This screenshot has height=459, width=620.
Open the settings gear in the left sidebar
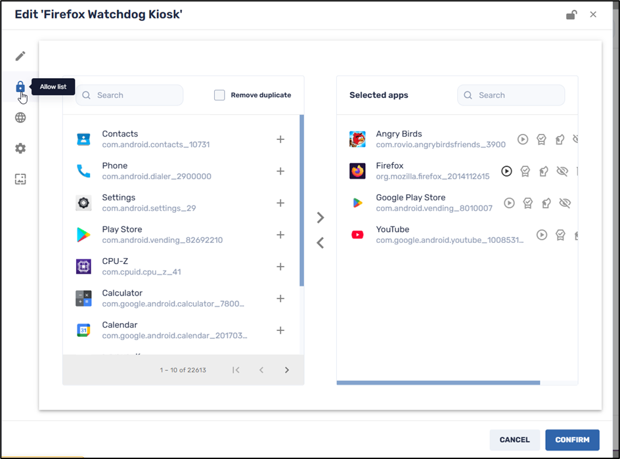[20, 148]
